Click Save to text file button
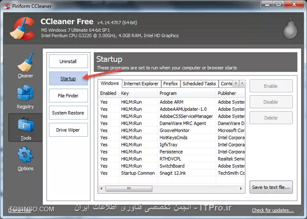The width and height of the screenshot is (307, 219). [x=271, y=187]
